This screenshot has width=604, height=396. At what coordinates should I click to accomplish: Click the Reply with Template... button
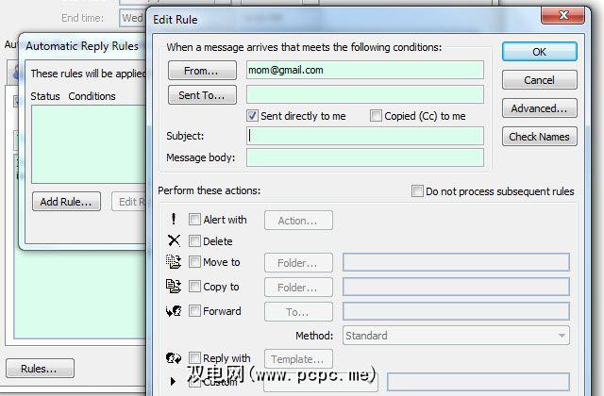pos(298,359)
